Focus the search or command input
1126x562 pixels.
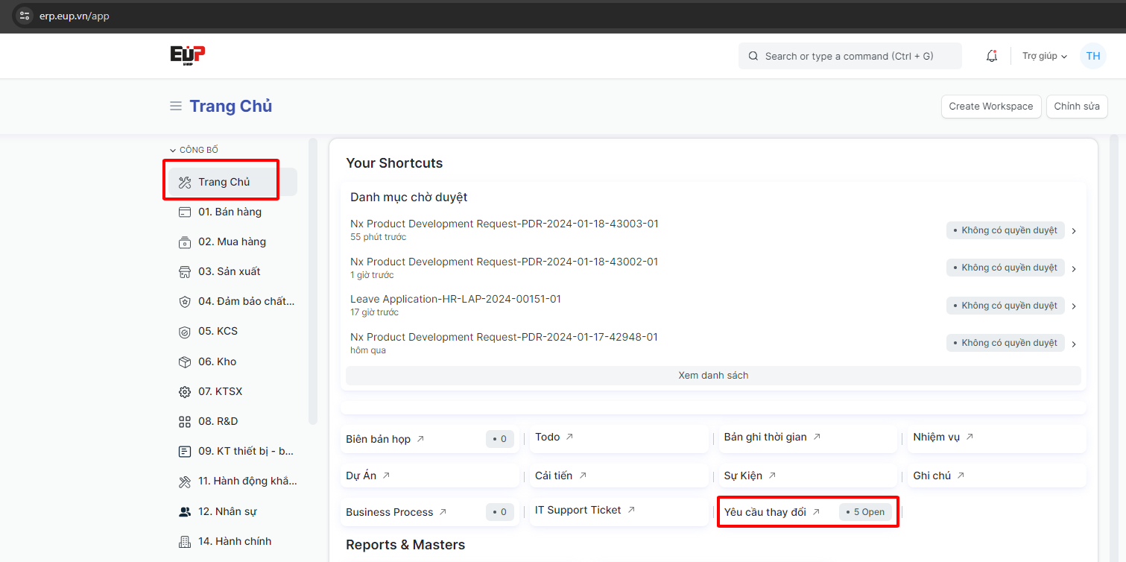tap(850, 56)
